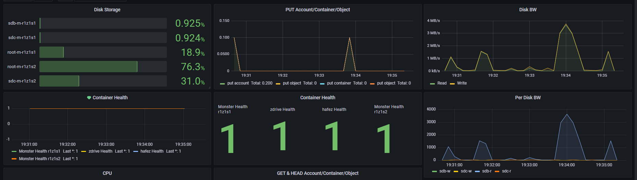This screenshot has height=180, width=637.
Task: Toggle the hafez Health legend entry
Action: coord(152,151)
